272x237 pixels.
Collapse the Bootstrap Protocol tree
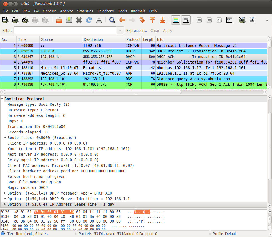(x=2, y=99)
